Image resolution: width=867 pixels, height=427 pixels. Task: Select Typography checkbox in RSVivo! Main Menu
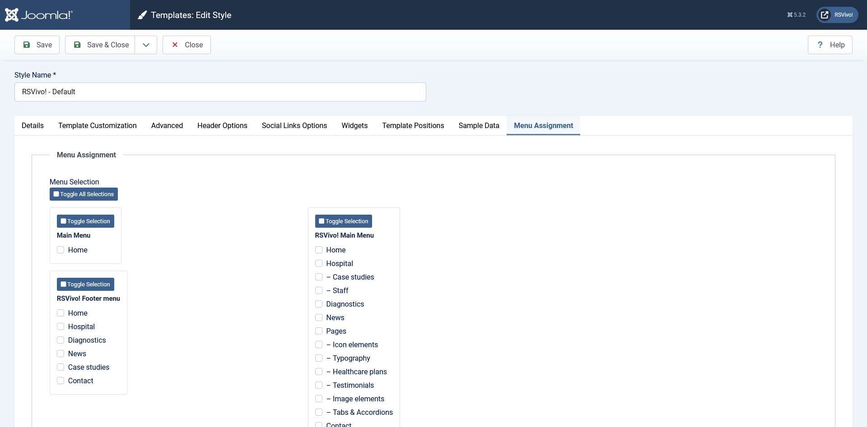click(x=319, y=358)
